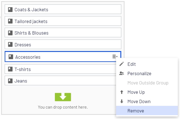Select Personalize in the context menu

(139, 73)
